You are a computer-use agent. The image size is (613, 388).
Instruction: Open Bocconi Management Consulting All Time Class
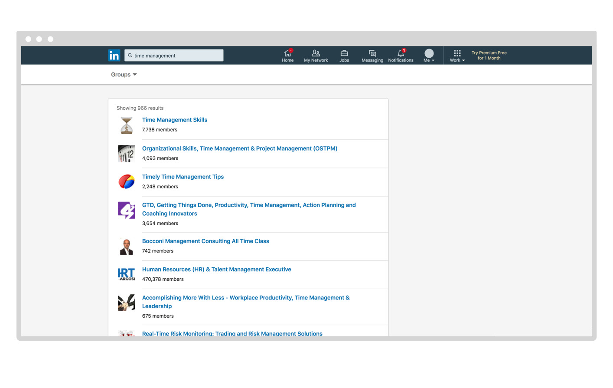pos(205,241)
